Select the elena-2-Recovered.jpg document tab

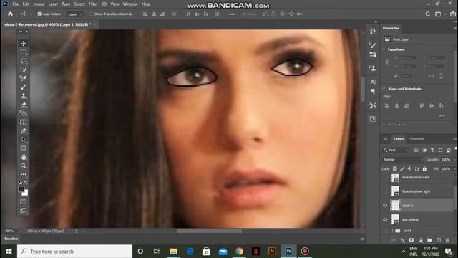click(x=48, y=24)
